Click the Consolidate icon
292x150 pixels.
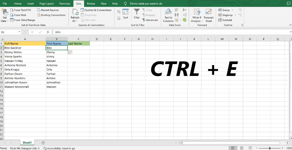185,10
